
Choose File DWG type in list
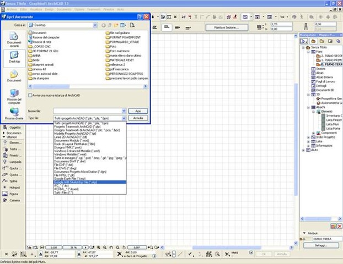tap(90, 168)
